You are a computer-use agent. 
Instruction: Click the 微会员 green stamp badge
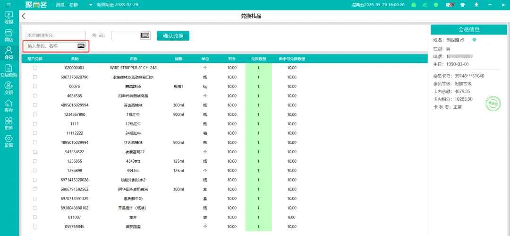click(493, 104)
